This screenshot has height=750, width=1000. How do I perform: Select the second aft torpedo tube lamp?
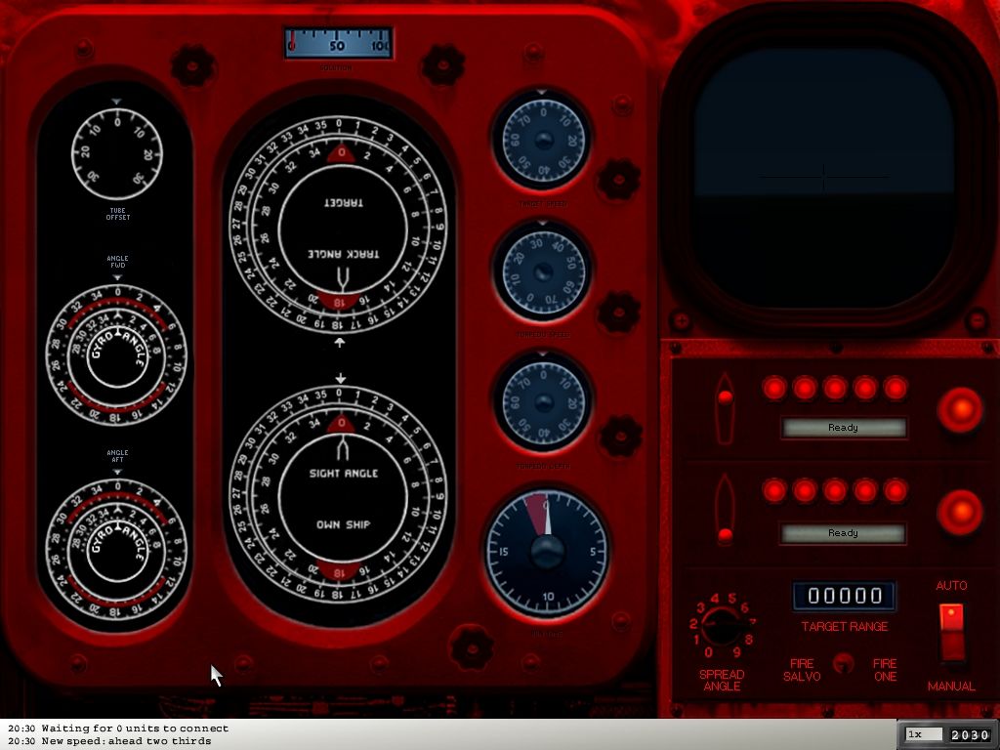click(805, 491)
